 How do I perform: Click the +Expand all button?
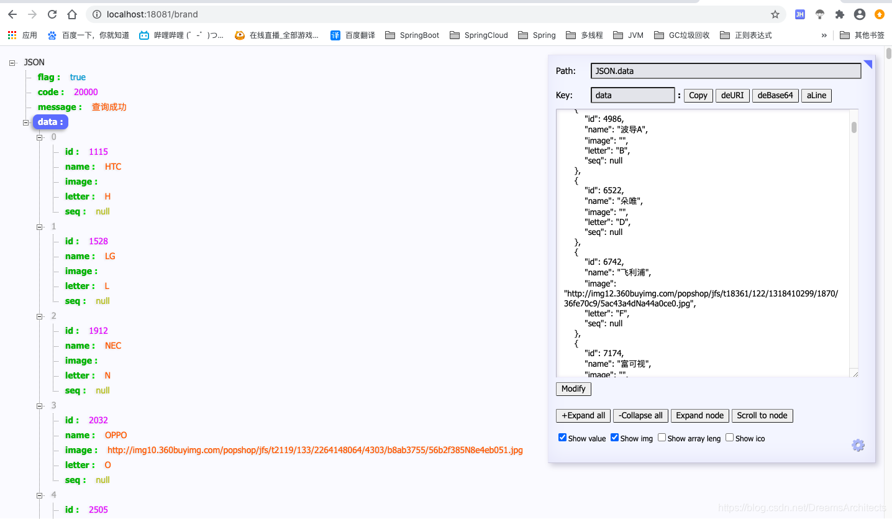point(583,415)
